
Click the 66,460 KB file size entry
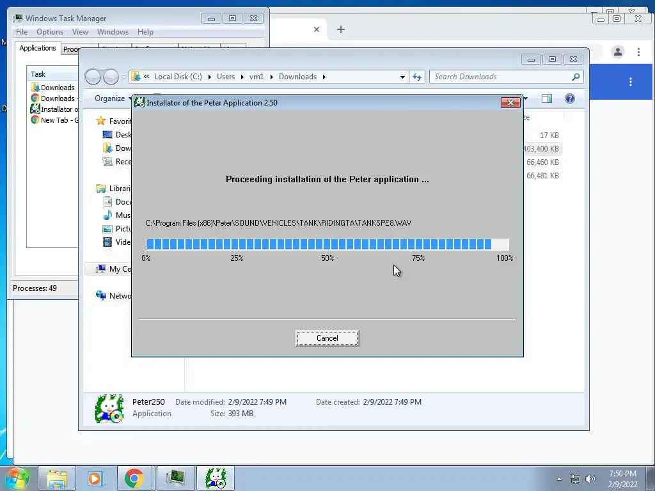pyautogui.click(x=542, y=162)
